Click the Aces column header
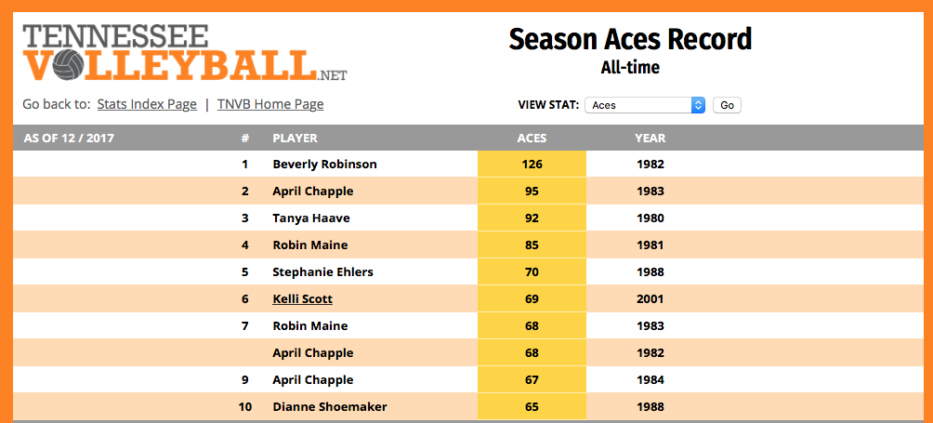The image size is (933, 423). tap(532, 139)
